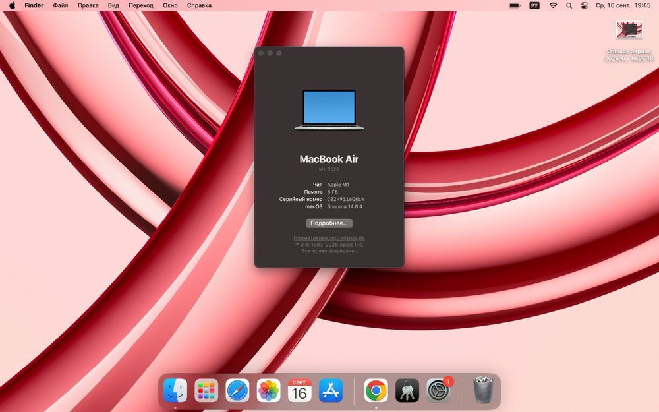Click the date and time in the menu bar
659x412 pixels.
623,5
